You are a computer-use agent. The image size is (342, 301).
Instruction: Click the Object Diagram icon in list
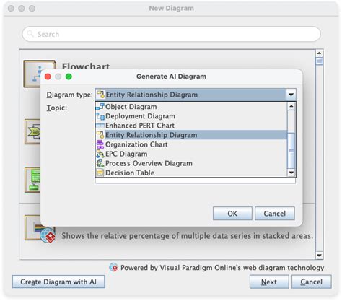(100, 107)
